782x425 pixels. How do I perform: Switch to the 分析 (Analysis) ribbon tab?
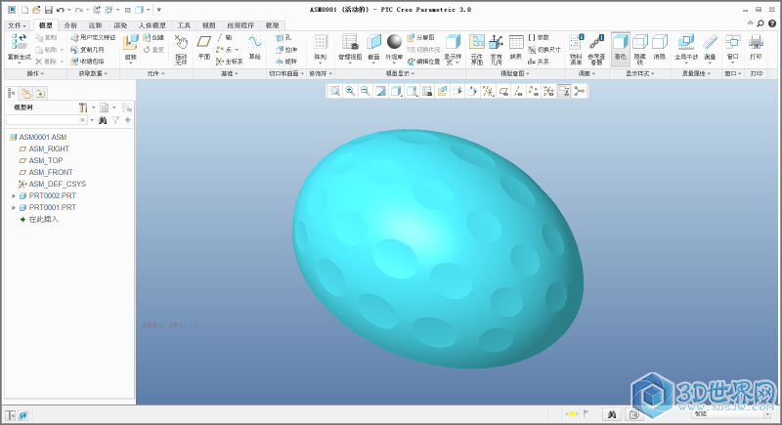click(x=70, y=24)
